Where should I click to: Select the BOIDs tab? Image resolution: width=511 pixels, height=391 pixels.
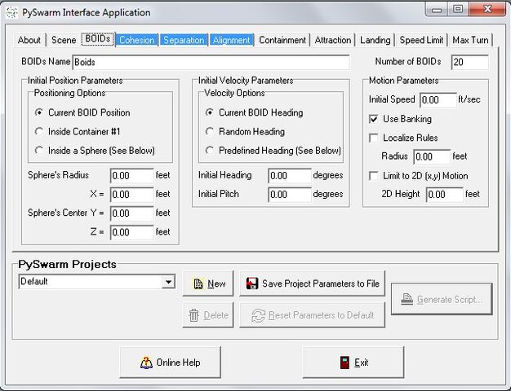[98, 39]
